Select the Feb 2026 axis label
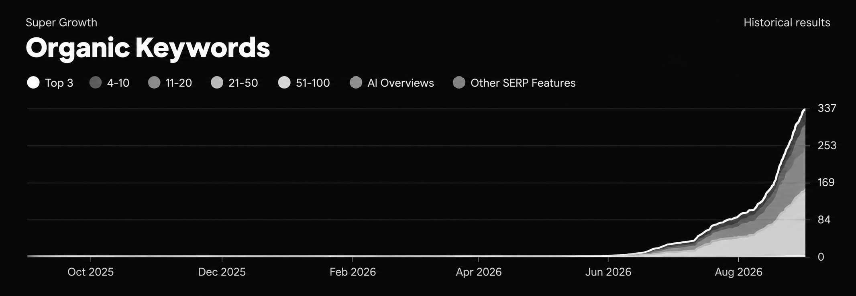 point(353,272)
